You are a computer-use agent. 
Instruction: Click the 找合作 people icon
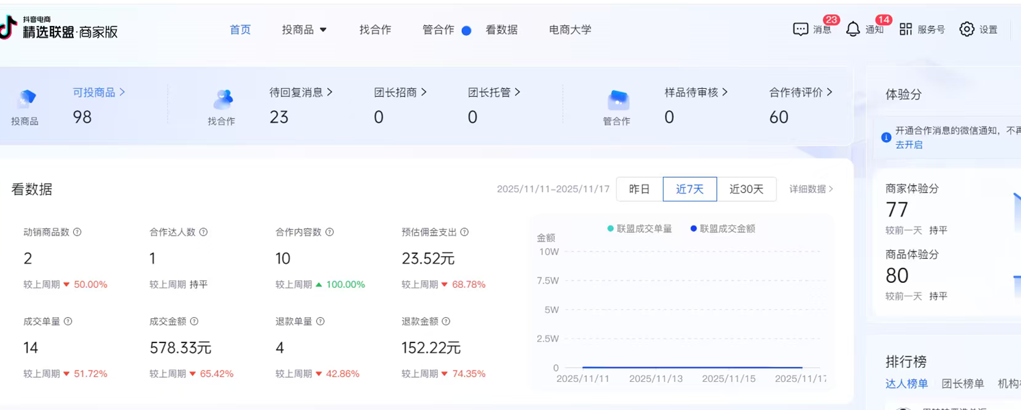222,100
